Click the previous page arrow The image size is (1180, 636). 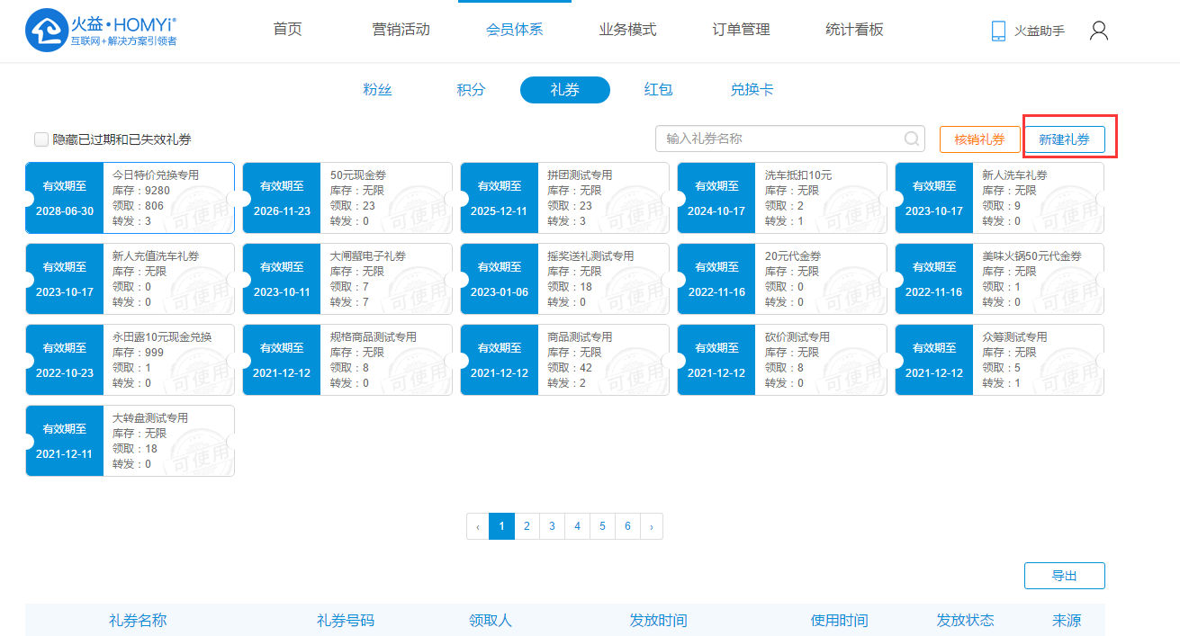click(477, 526)
